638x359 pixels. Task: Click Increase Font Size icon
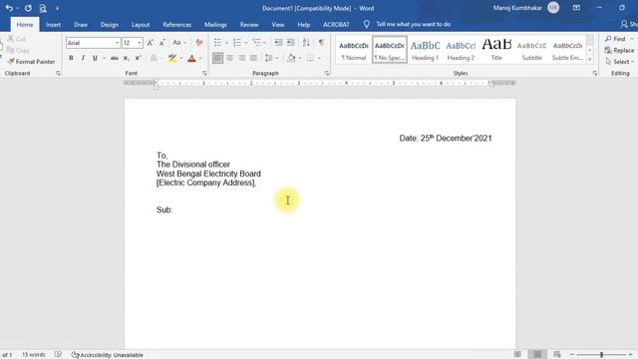pos(151,43)
